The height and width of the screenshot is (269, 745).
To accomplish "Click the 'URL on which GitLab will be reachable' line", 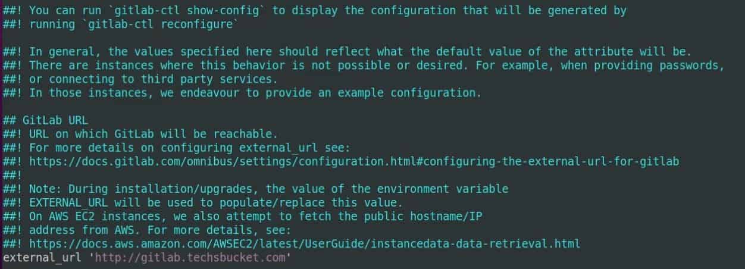I will [x=140, y=134].
